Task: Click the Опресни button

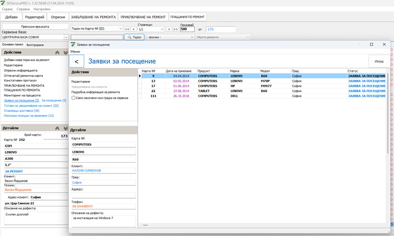Action: (x=58, y=17)
